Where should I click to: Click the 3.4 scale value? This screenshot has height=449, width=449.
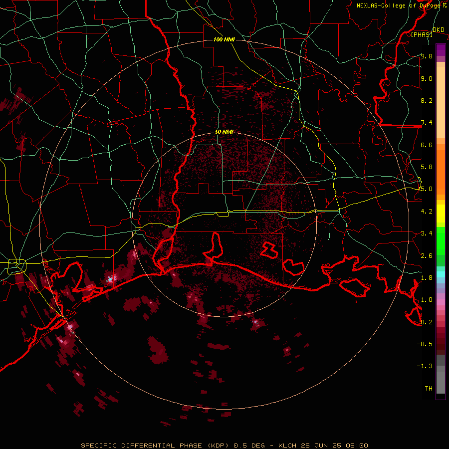click(x=427, y=233)
